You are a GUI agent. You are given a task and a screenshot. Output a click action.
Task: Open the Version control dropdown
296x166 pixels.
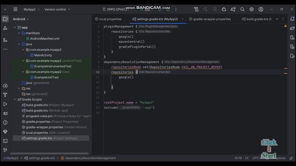(x=57, y=9)
